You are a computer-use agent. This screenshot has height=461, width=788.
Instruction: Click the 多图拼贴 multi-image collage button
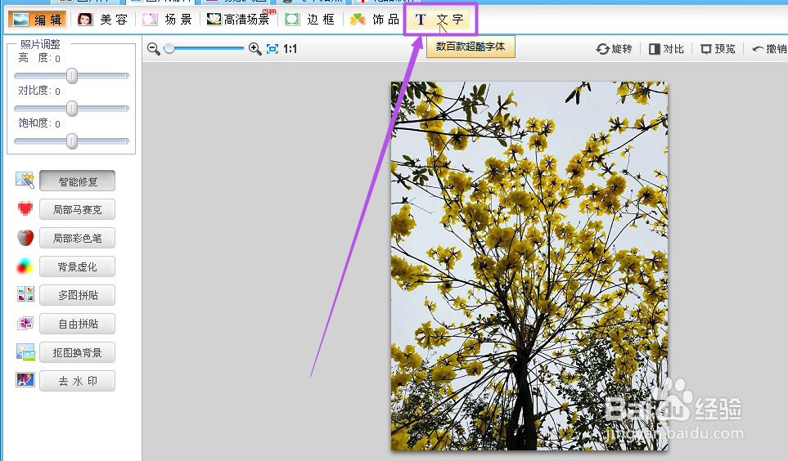point(78,295)
